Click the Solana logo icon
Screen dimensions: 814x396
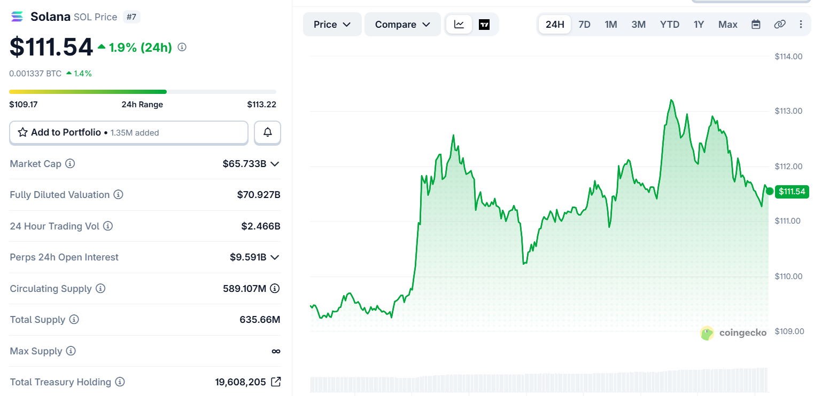pyautogui.click(x=18, y=17)
